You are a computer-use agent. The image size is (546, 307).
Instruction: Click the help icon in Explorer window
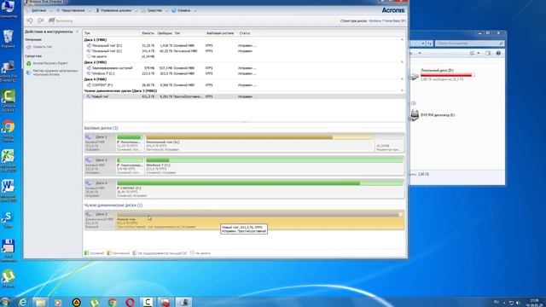point(498,53)
